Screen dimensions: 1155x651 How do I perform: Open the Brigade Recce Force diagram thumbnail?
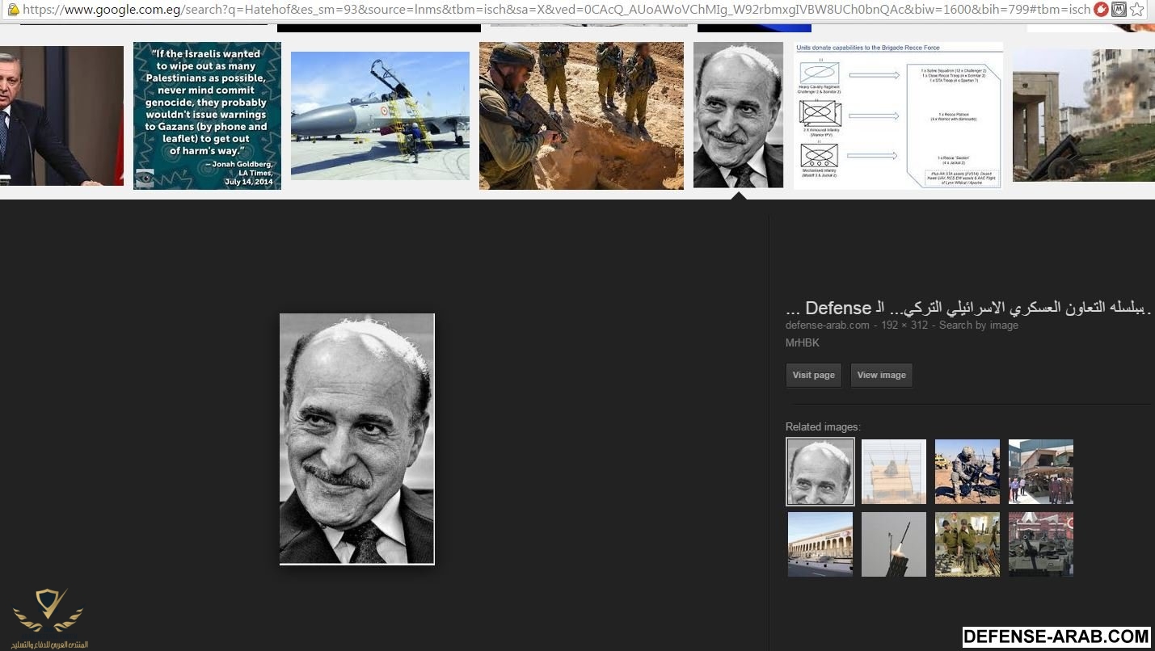point(898,115)
